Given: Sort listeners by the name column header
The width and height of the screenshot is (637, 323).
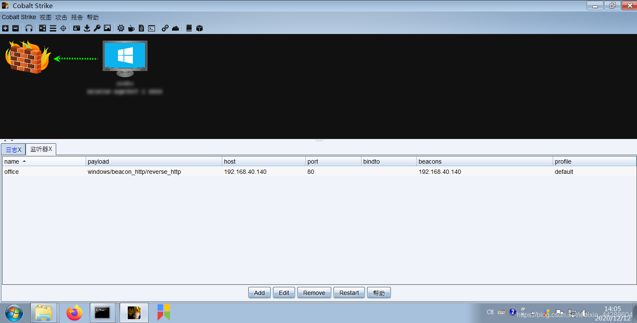Looking at the screenshot, I should coord(44,161).
